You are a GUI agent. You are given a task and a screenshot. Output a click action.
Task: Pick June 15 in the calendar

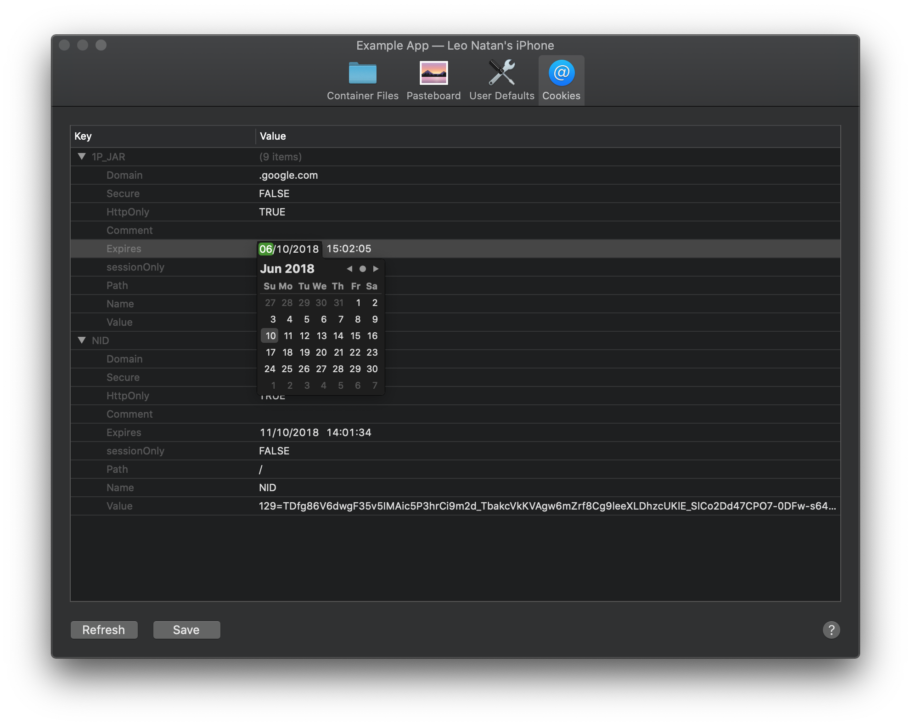[x=355, y=336]
